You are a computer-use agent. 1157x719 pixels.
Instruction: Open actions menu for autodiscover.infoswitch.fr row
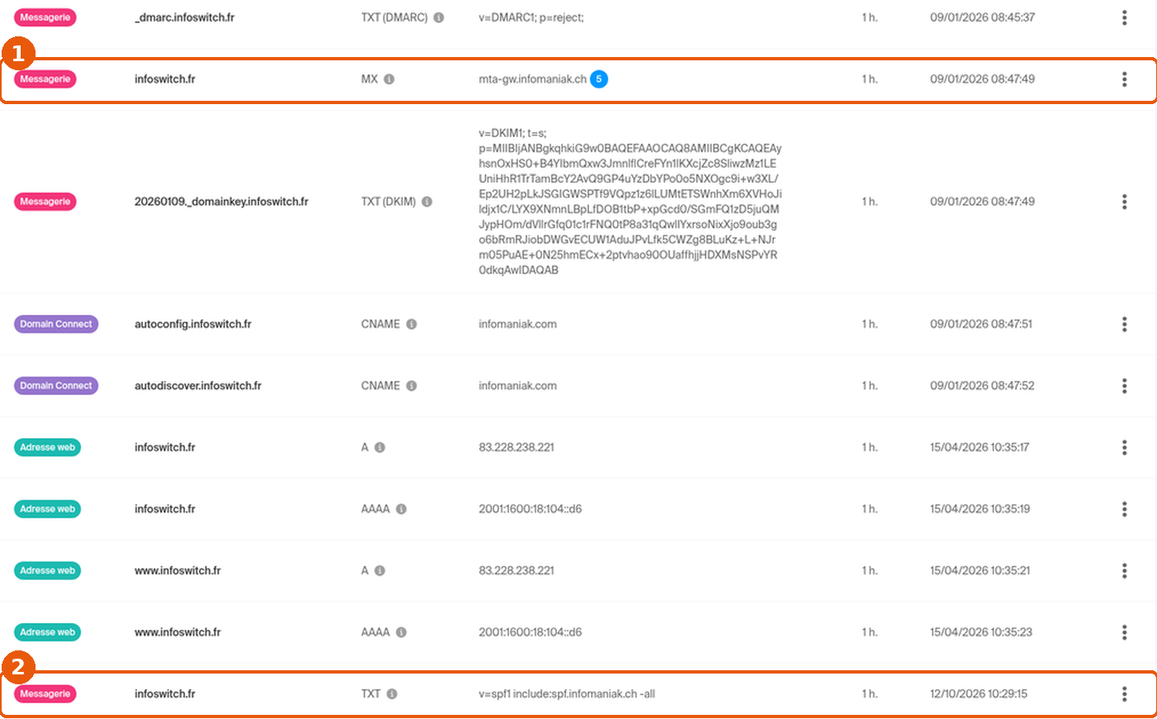click(1124, 386)
